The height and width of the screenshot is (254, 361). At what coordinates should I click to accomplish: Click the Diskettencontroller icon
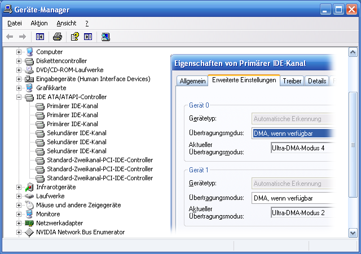29,61
